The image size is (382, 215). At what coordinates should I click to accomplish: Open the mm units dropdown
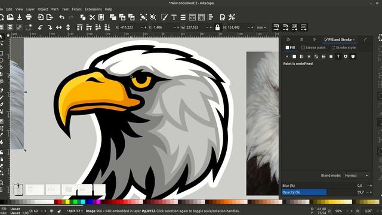click(261, 27)
